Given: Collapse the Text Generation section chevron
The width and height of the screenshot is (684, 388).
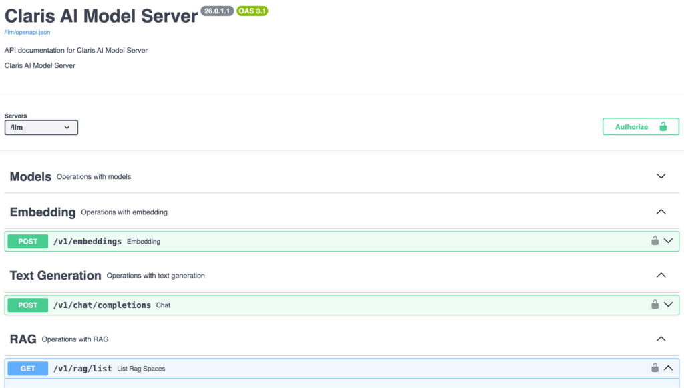Looking at the screenshot, I should pos(661,275).
